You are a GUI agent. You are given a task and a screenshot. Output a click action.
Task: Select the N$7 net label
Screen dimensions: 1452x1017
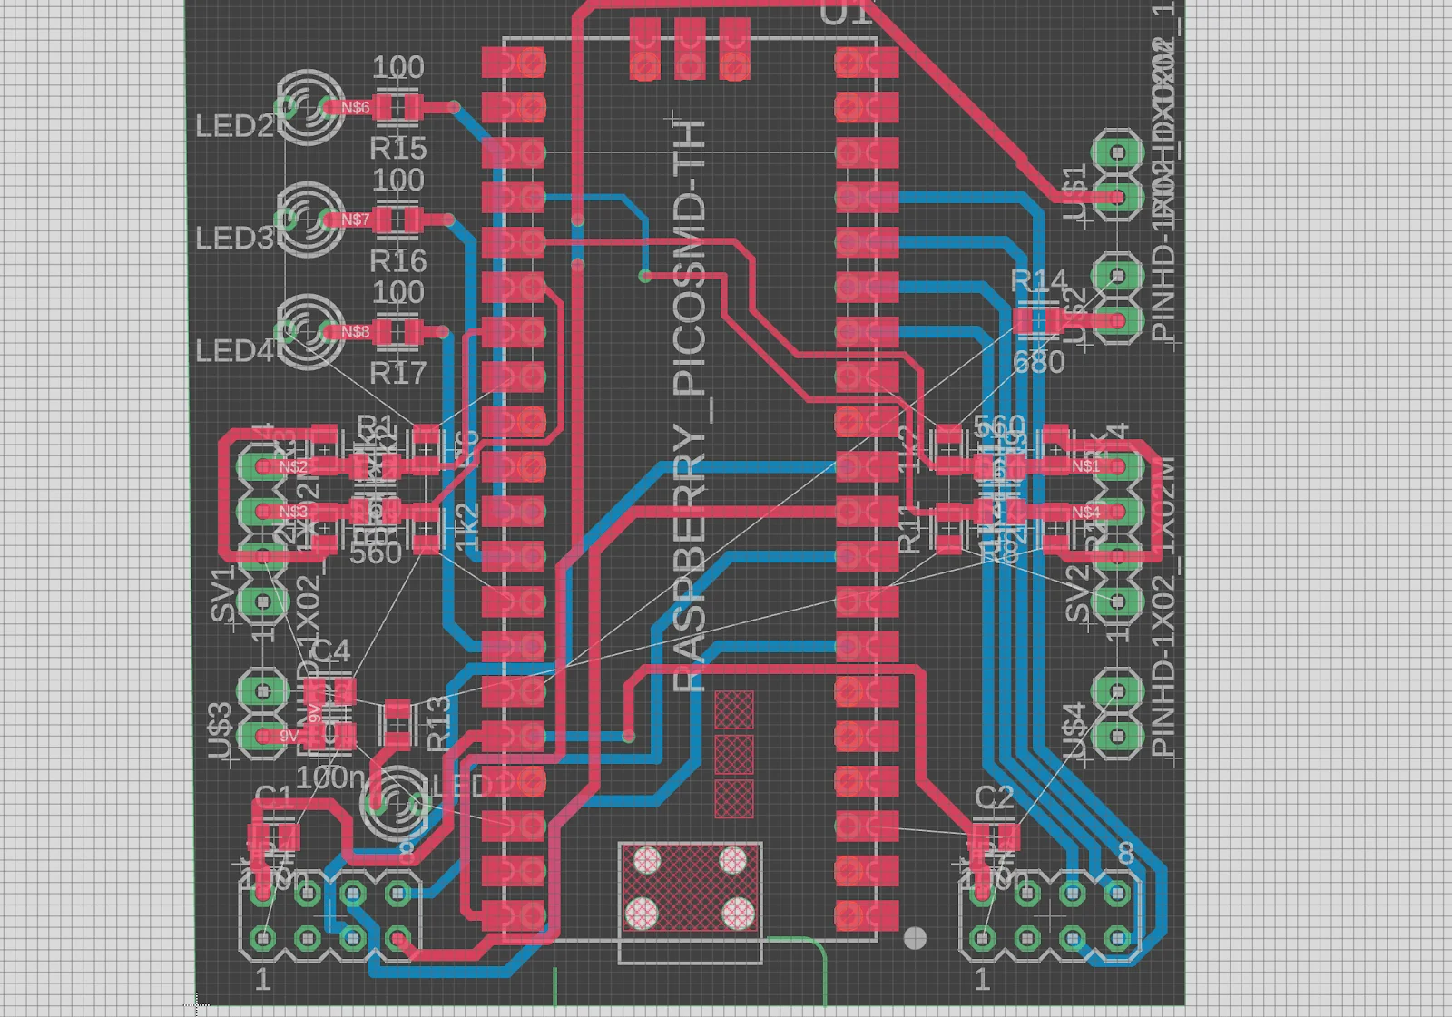coord(355,220)
